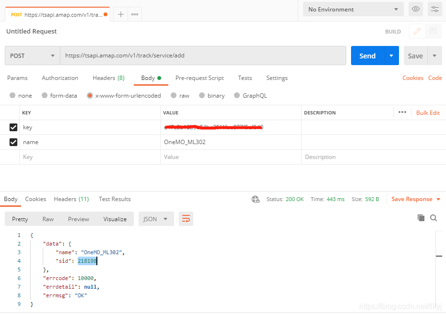Image resolution: width=446 pixels, height=315 pixels.
Task: Open the response Cookies tab
Action: pos(35,199)
